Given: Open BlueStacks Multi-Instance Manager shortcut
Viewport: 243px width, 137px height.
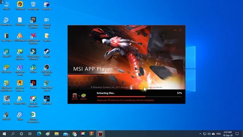Looking at the screenshot, I should (6, 86).
